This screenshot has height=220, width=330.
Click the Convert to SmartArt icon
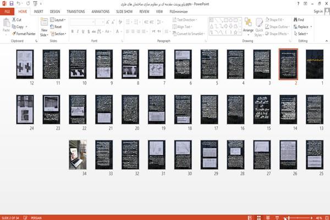pos(174,34)
